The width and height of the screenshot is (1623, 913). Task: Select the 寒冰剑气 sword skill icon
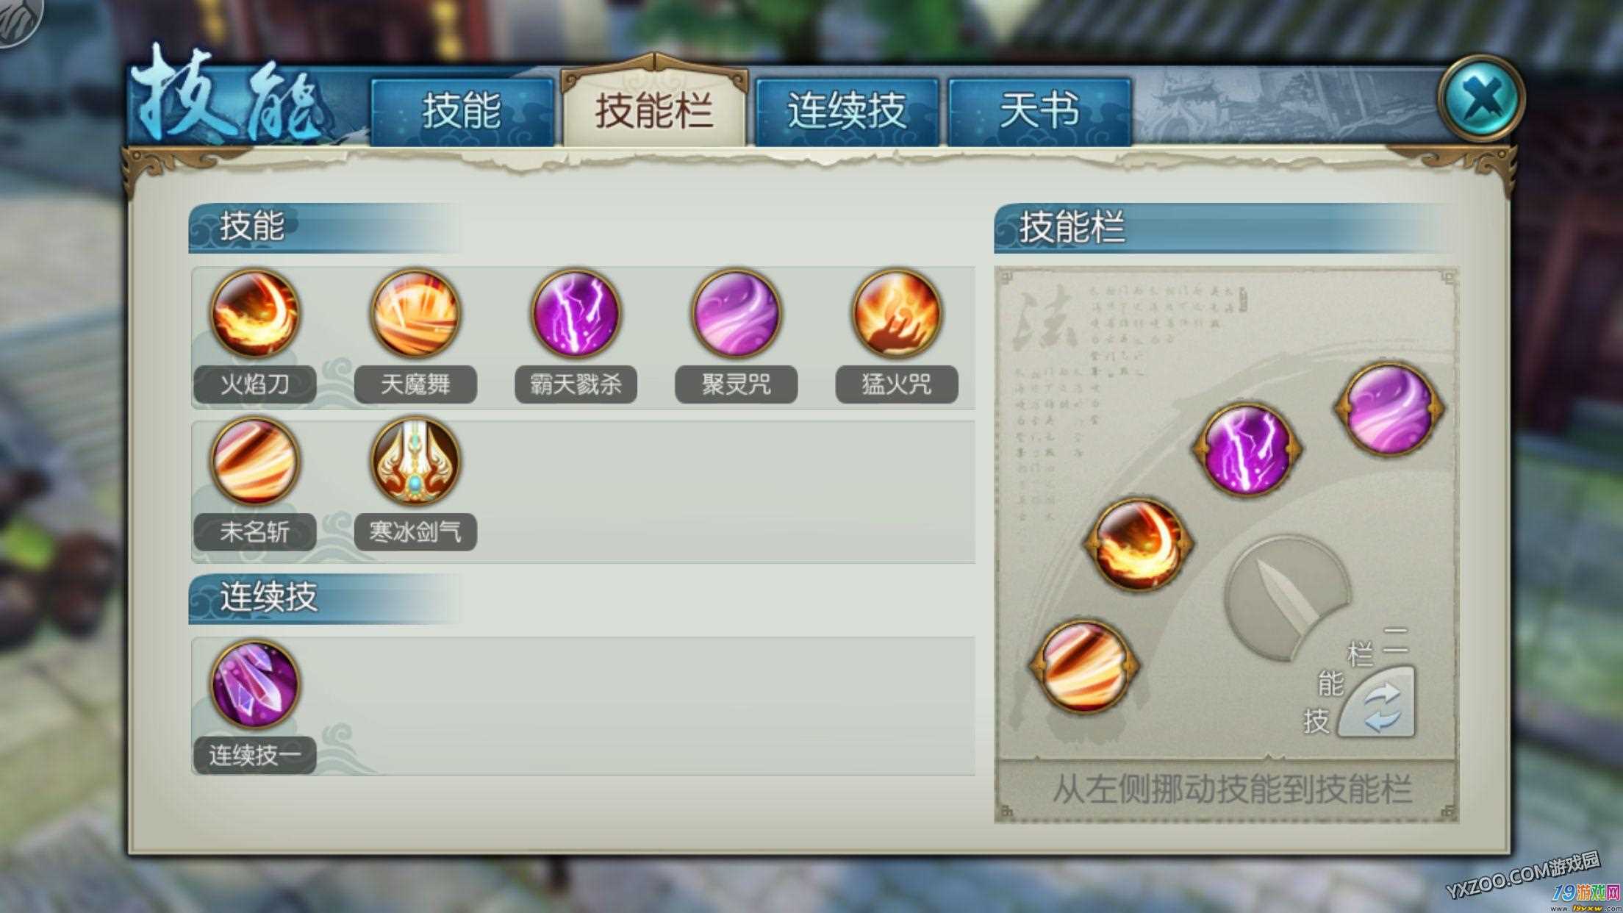415,462
